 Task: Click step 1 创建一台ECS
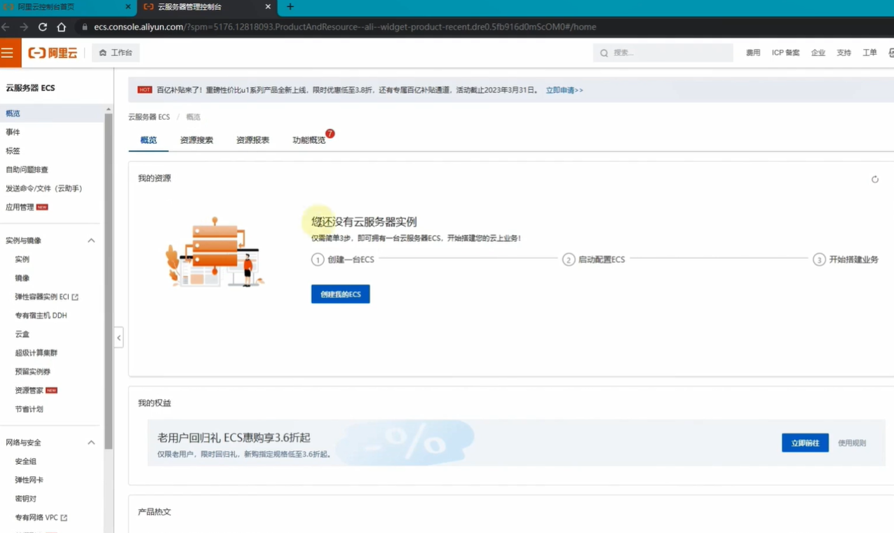click(343, 259)
